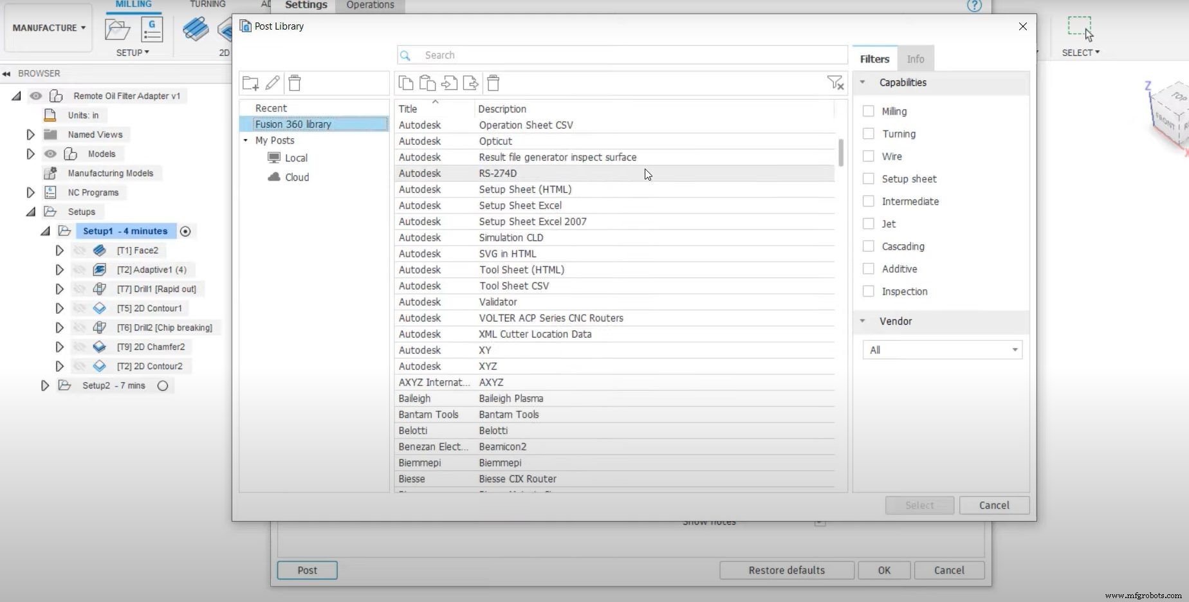Open the Vendor dropdown showing All

click(x=942, y=350)
